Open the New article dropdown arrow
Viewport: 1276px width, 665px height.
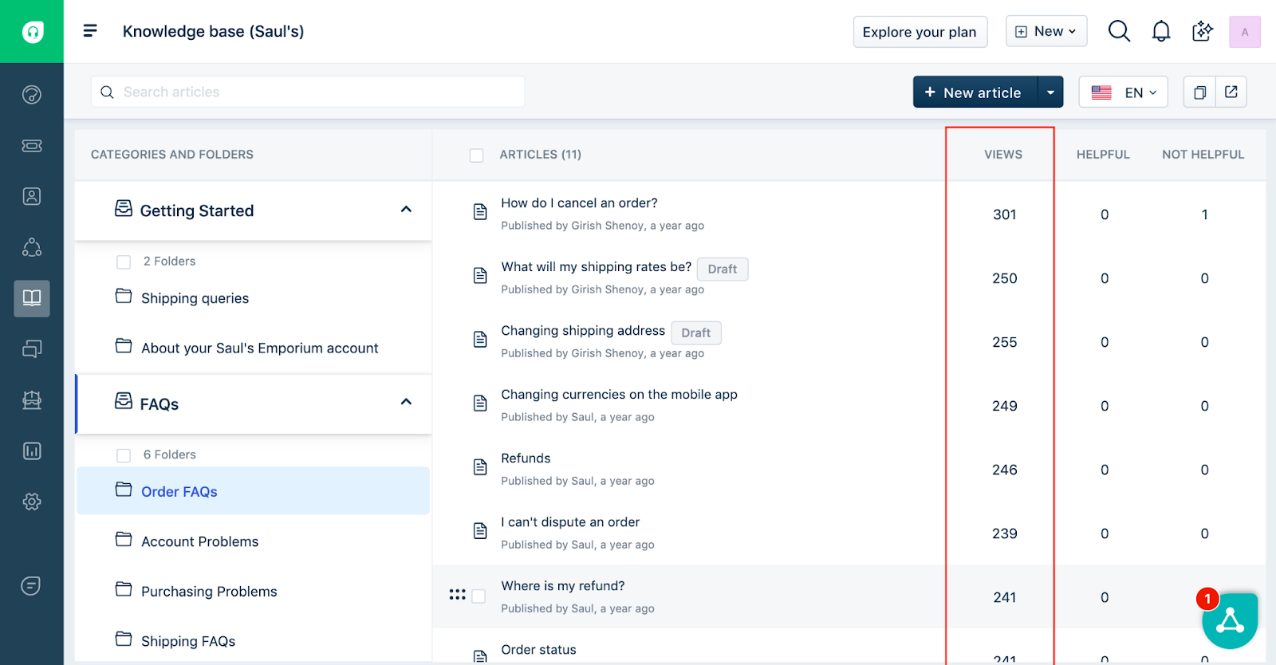[1050, 92]
